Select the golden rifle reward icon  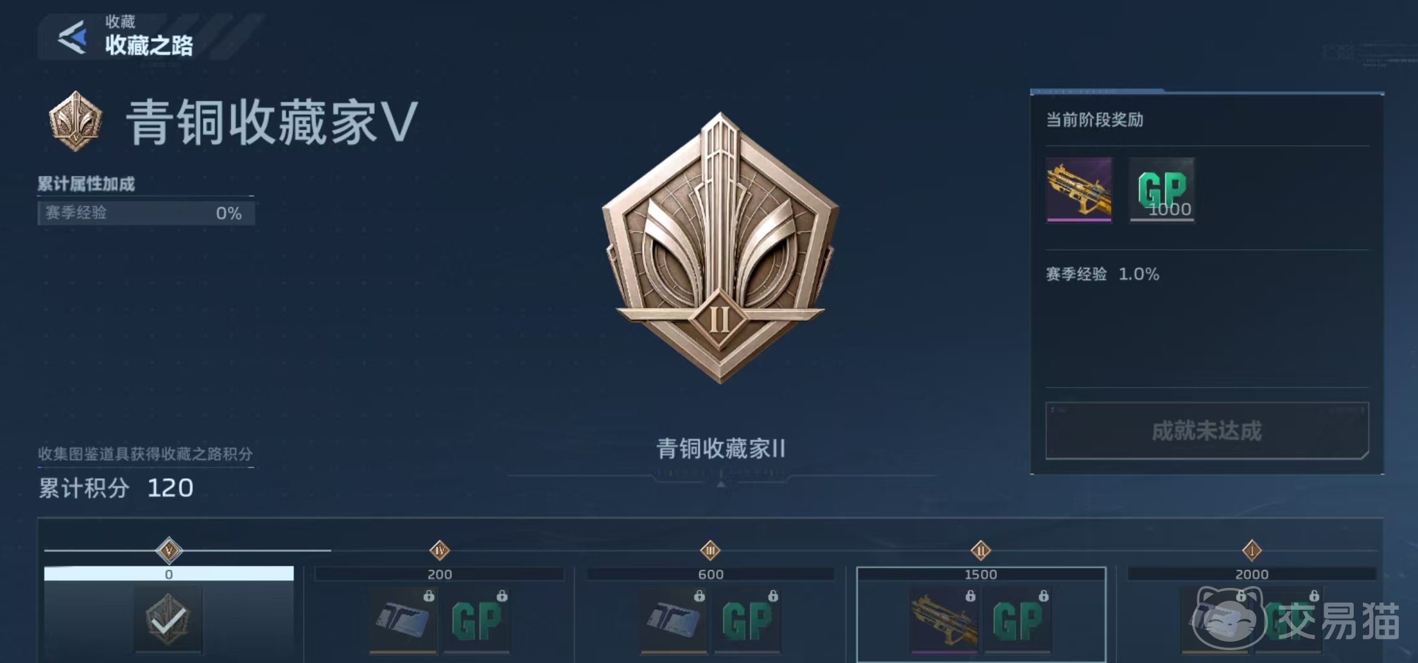tap(1079, 190)
